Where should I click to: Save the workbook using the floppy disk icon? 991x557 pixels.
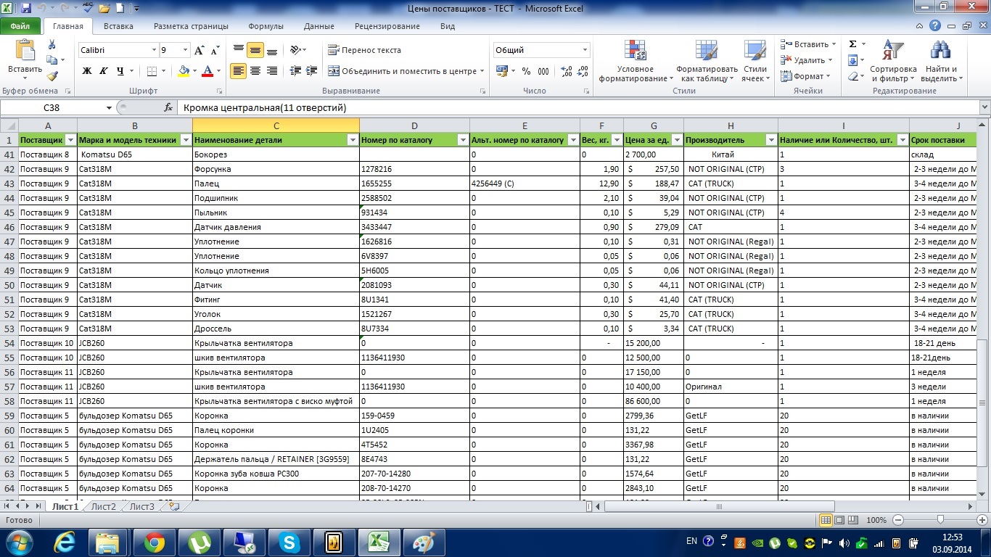(26, 9)
